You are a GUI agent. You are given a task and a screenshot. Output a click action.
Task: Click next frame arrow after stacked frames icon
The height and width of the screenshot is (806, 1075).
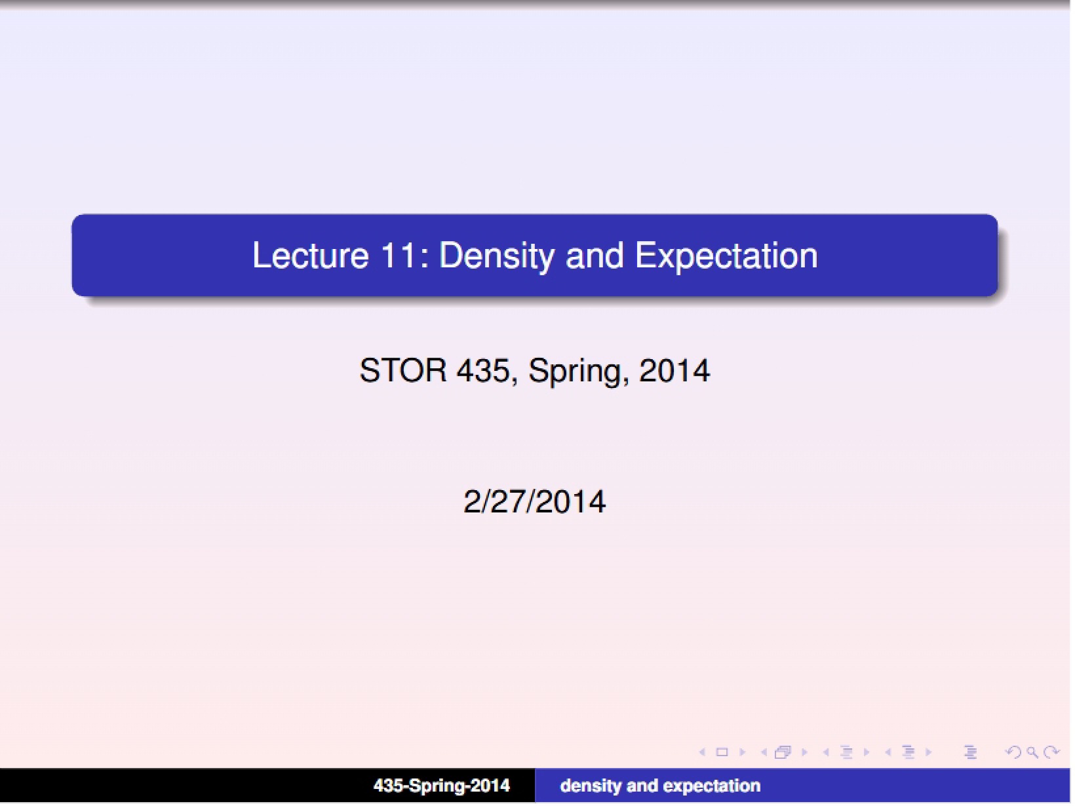click(x=805, y=752)
